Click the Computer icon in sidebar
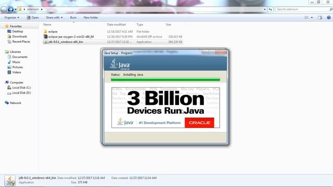Image resolution: width=333 pixels, height=187 pixels. pos(7,82)
